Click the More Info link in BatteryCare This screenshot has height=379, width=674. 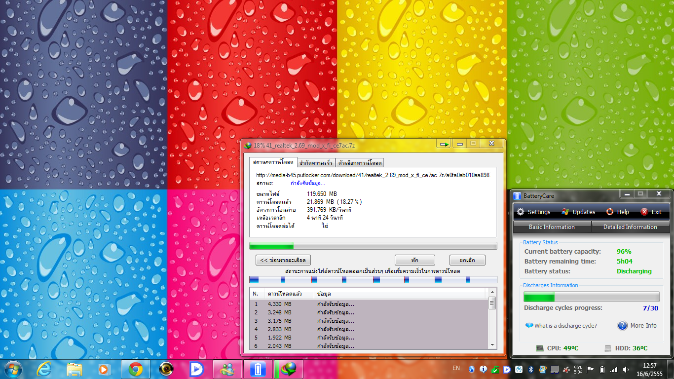(x=643, y=326)
